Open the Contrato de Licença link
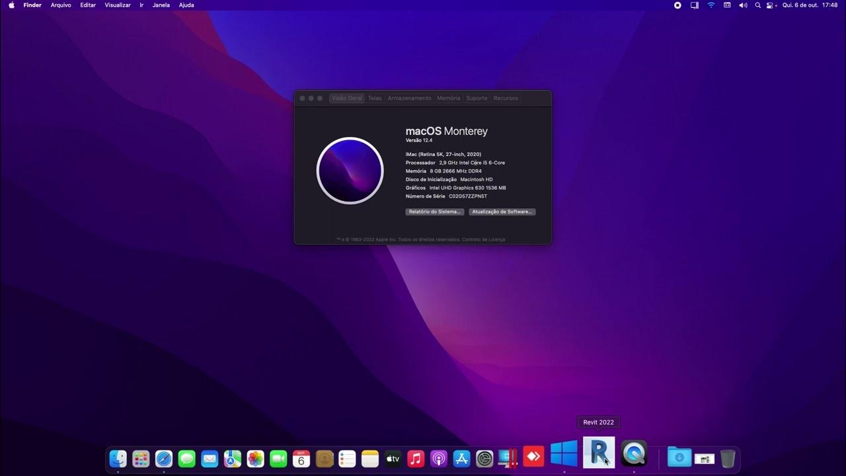Image resolution: width=846 pixels, height=476 pixels. pos(484,239)
